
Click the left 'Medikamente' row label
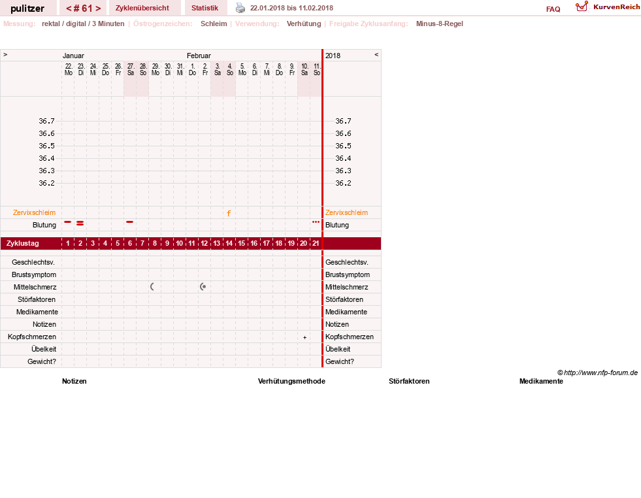coord(37,312)
